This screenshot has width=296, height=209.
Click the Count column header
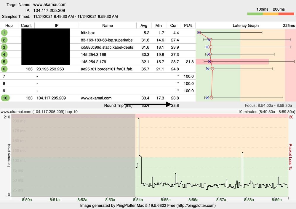pos(26,26)
